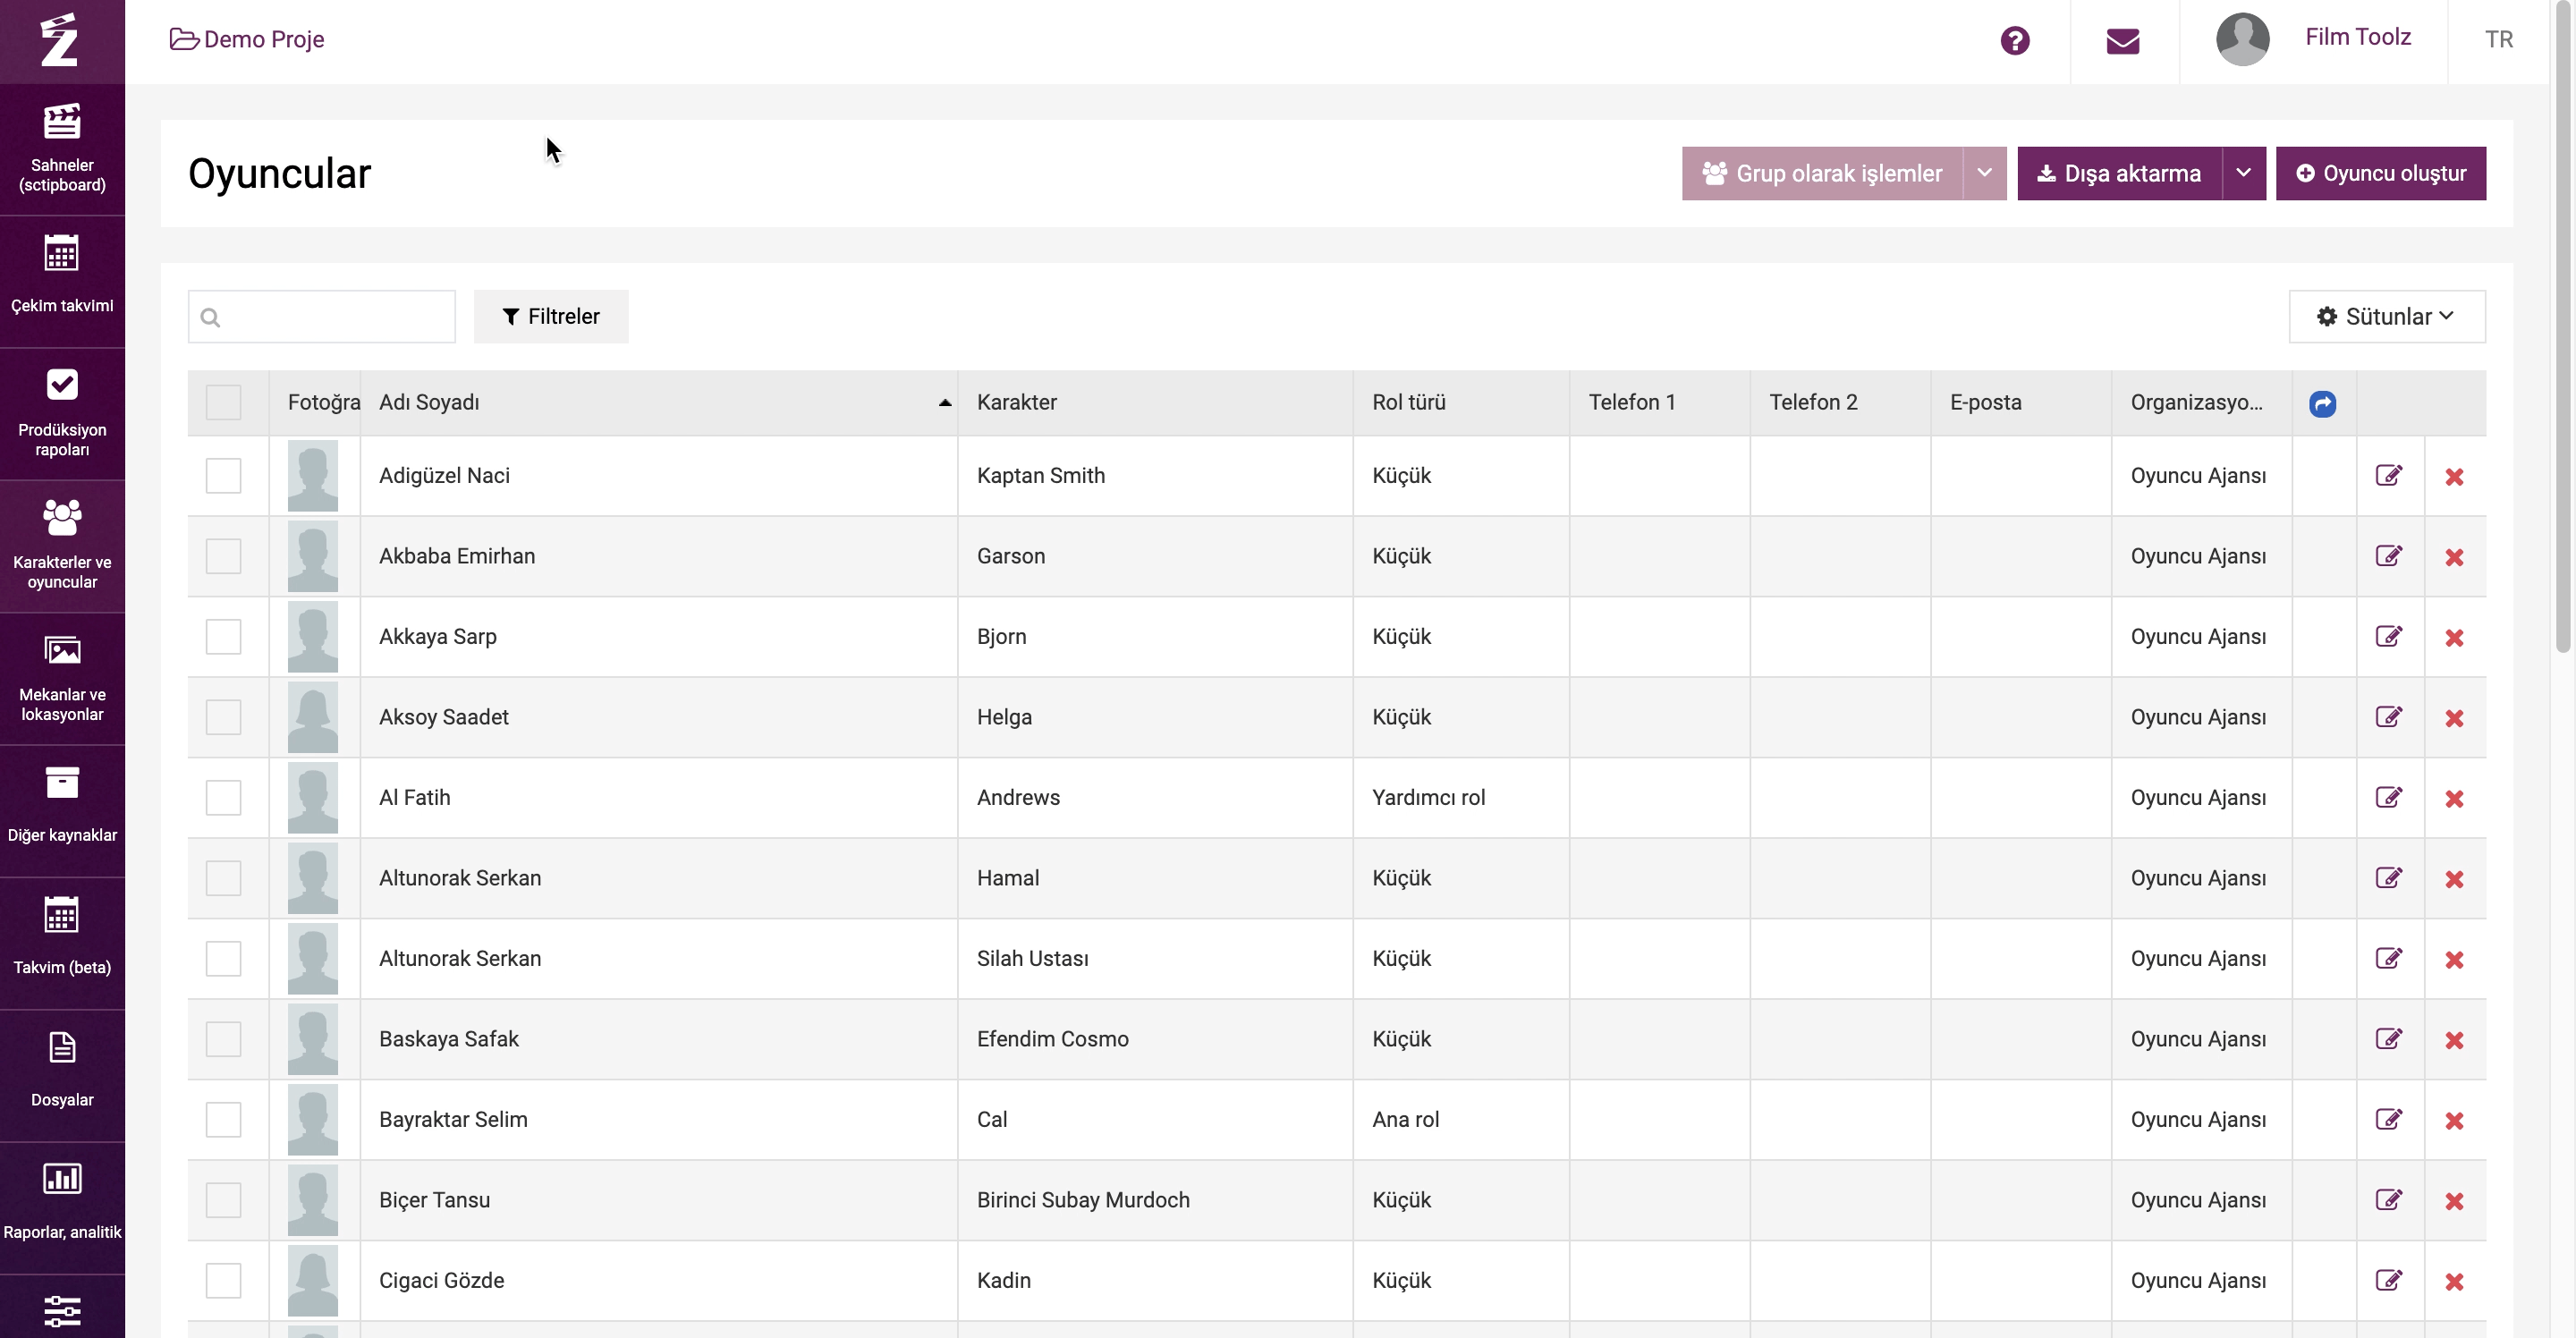Viewport: 2576px width, 1338px height.
Task: Sort by Organizasyon column header
Action: tap(2201, 402)
